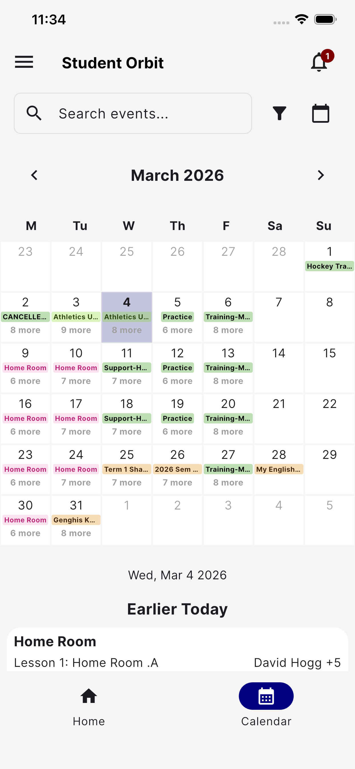Tap the Home house icon
The image size is (355, 769).
[x=89, y=696]
